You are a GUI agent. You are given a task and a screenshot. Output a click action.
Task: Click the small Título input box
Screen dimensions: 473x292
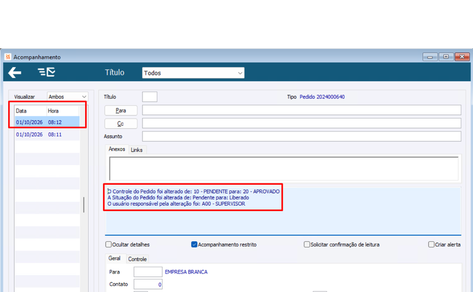point(150,97)
